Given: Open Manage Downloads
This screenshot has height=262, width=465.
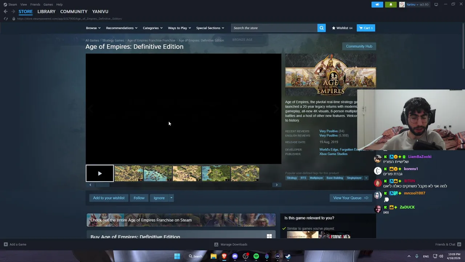Looking at the screenshot, I should click(231, 244).
